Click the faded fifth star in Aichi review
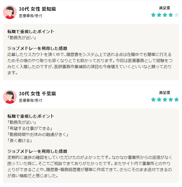 177,15
